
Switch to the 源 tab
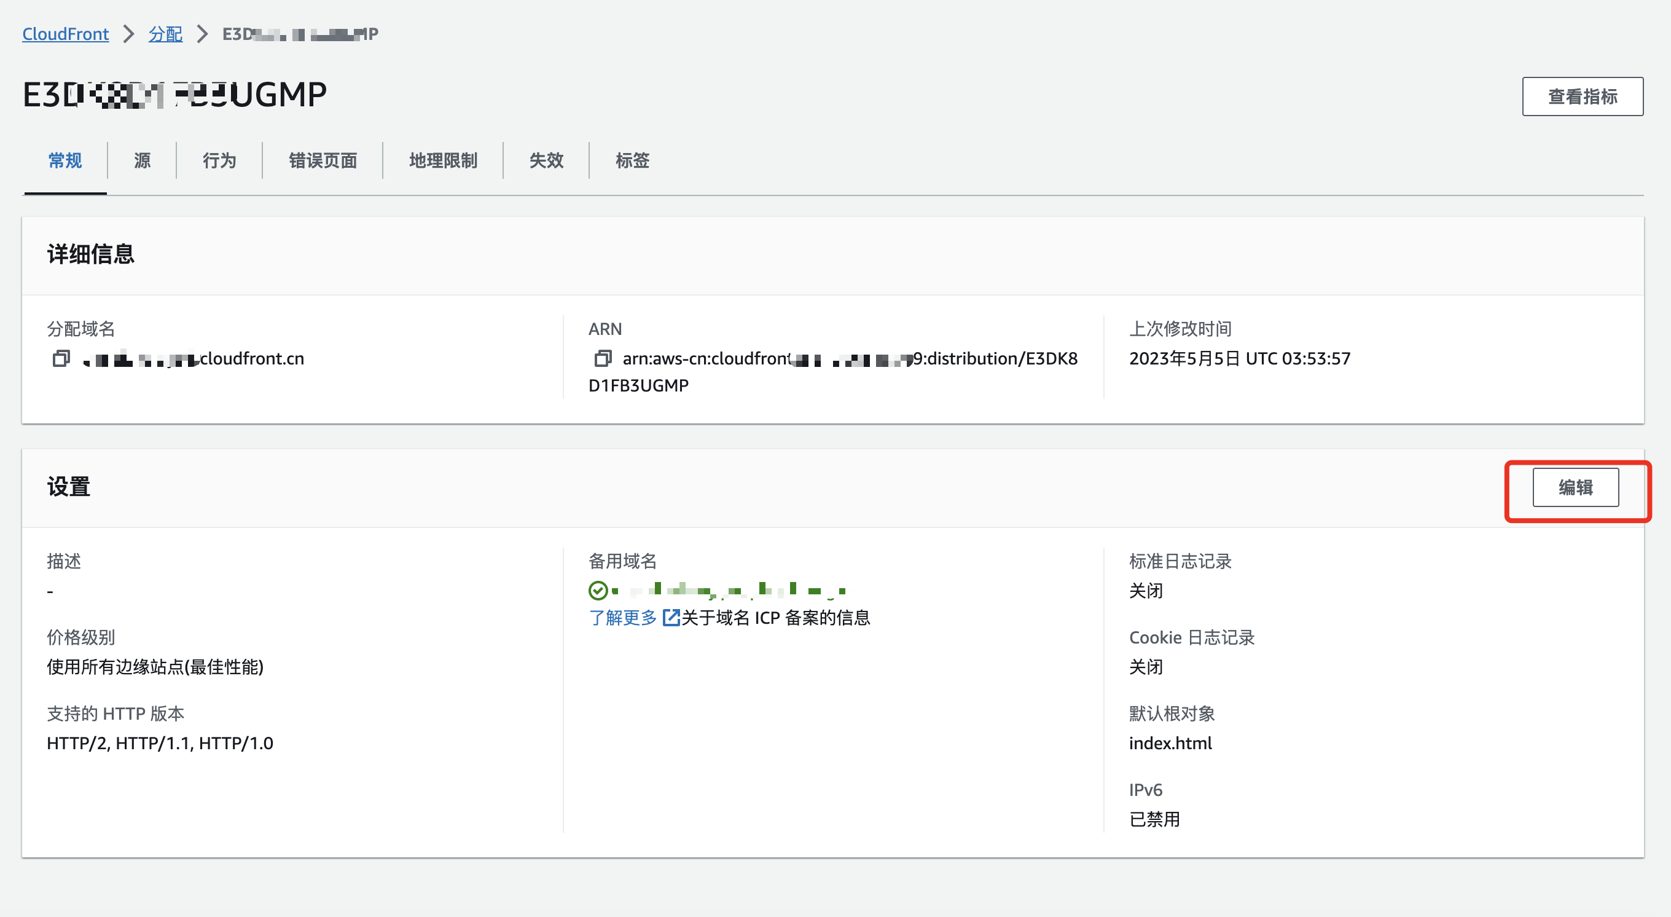(x=142, y=160)
